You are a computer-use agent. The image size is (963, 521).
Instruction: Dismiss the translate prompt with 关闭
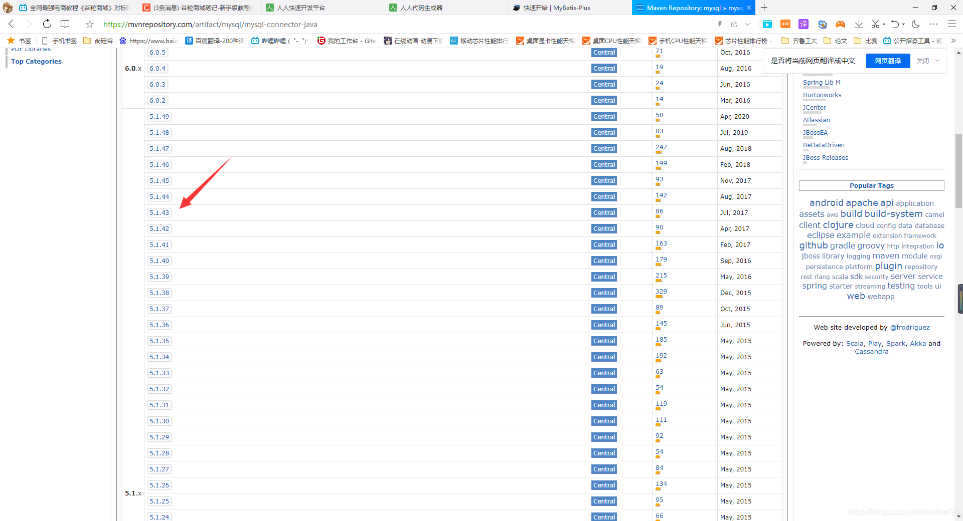point(922,61)
